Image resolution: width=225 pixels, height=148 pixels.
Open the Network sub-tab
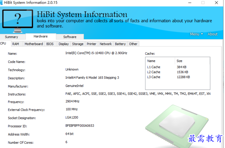tap(106, 44)
